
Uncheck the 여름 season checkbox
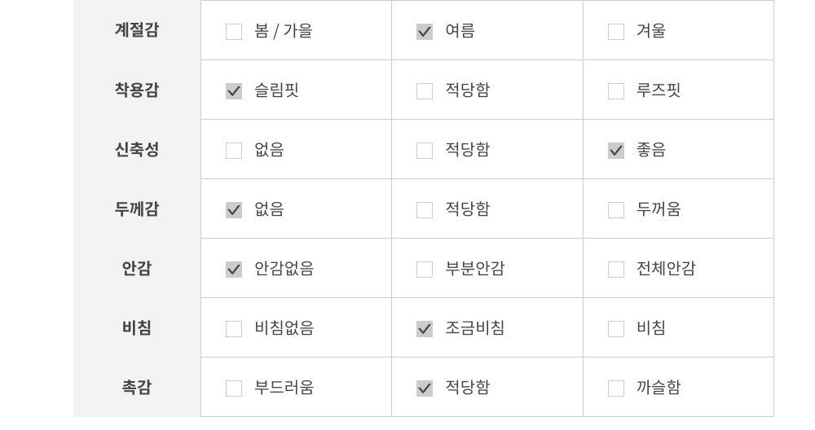[425, 32]
